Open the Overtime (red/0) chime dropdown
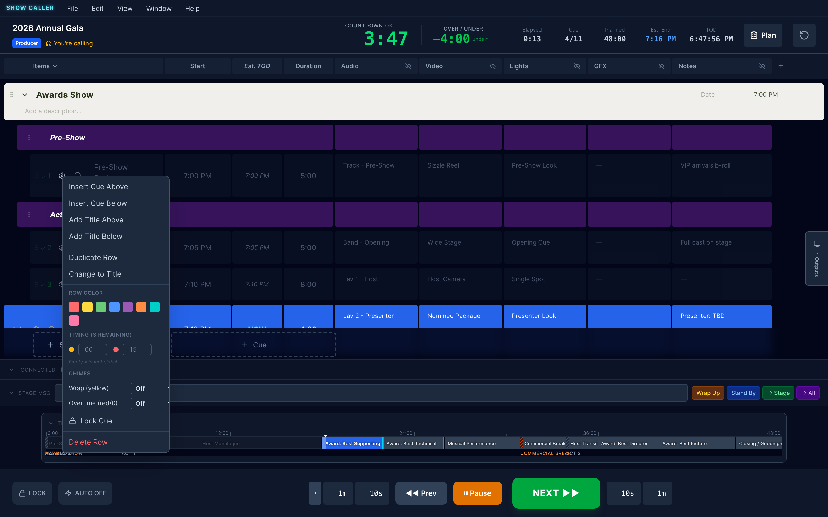Image resolution: width=828 pixels, height=517 pixels. [150, 404]
